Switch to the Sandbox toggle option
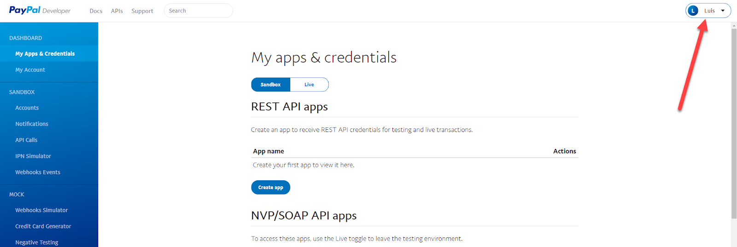Image resolution: width=737 pixels, height=247 pixels. pos(270,85)
